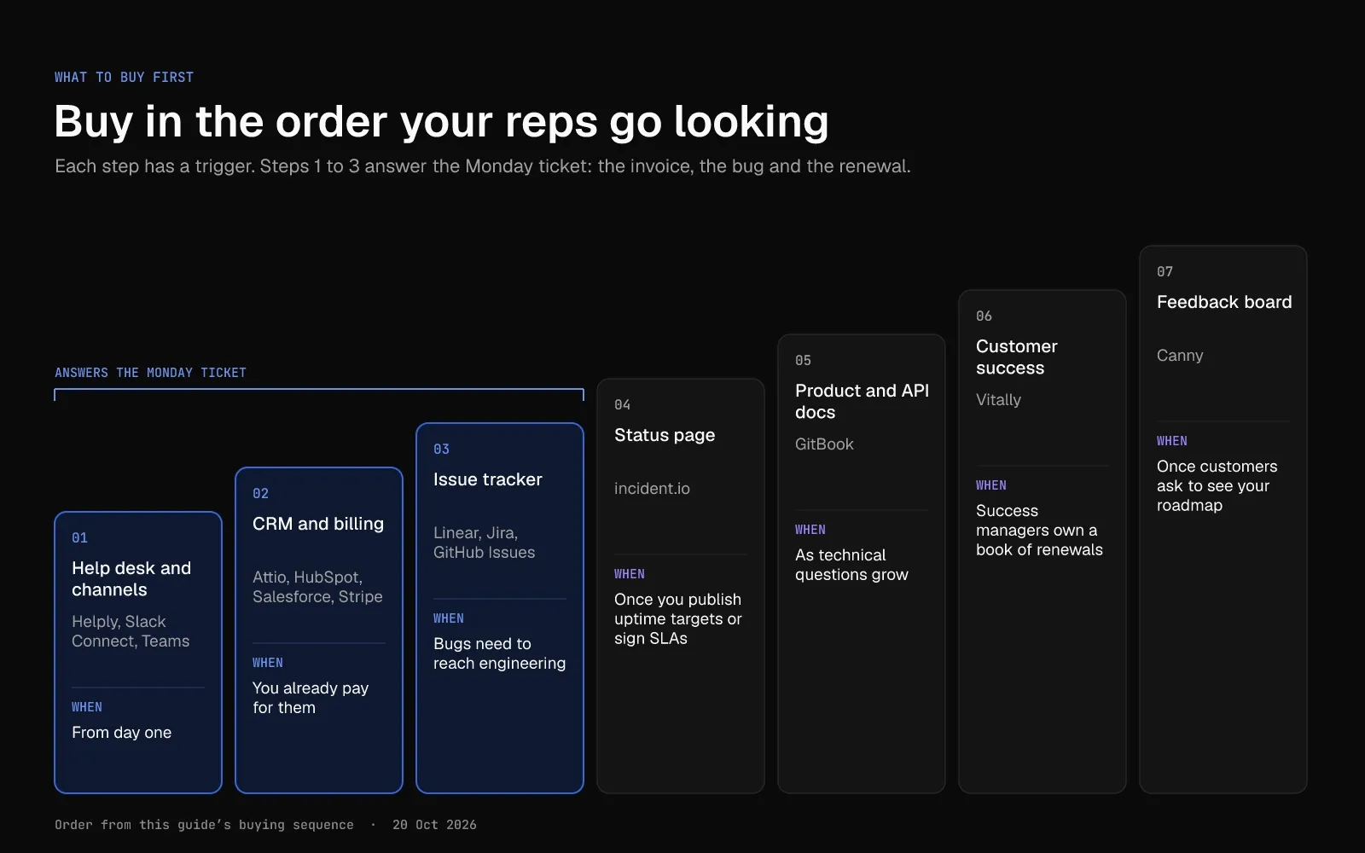Click step number "06"
The image size is (1365, 853).
(984, 316)
